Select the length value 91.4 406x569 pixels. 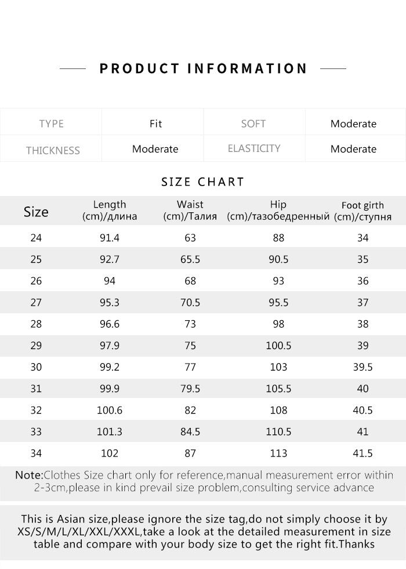point(110,238)
